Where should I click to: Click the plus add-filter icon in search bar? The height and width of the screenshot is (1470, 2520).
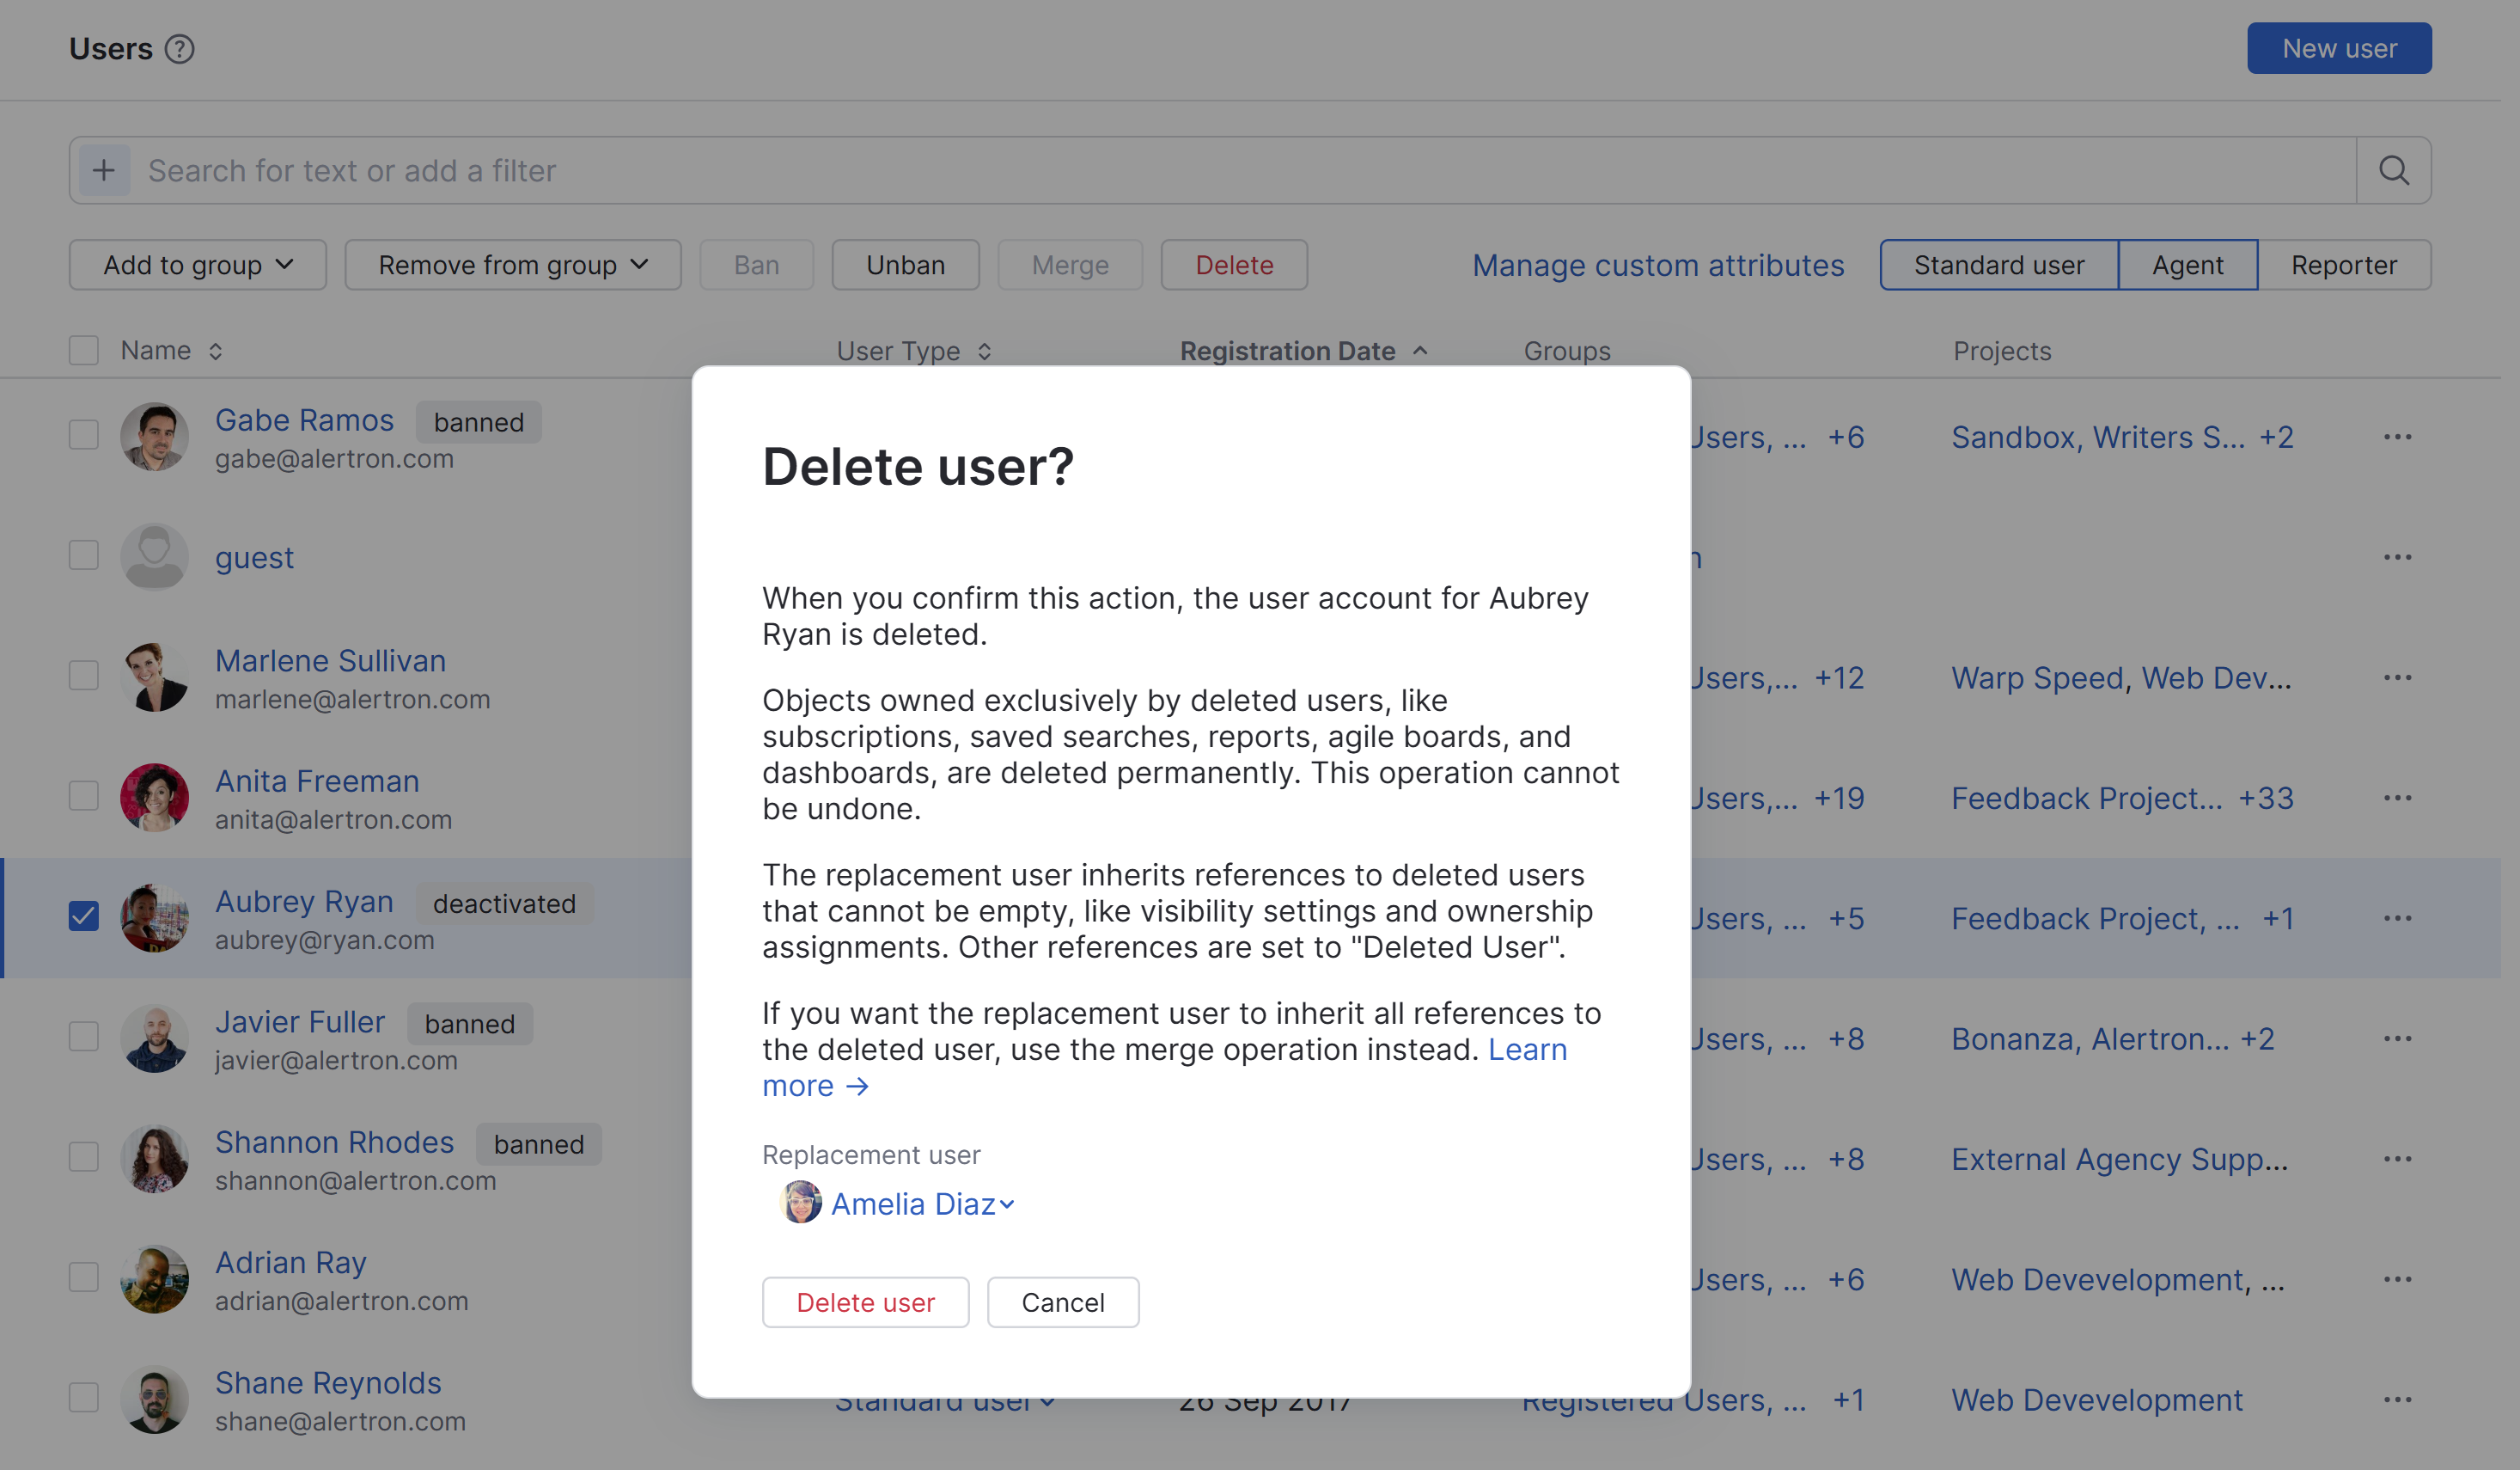pos(104,170)
